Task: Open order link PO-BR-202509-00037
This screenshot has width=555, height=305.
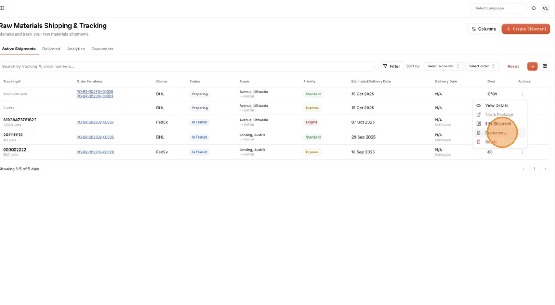Action: [x=95, y=122]
